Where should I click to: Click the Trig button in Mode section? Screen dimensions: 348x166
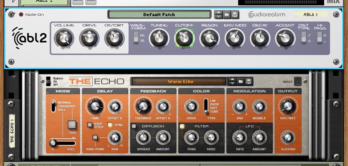(72, 125)
